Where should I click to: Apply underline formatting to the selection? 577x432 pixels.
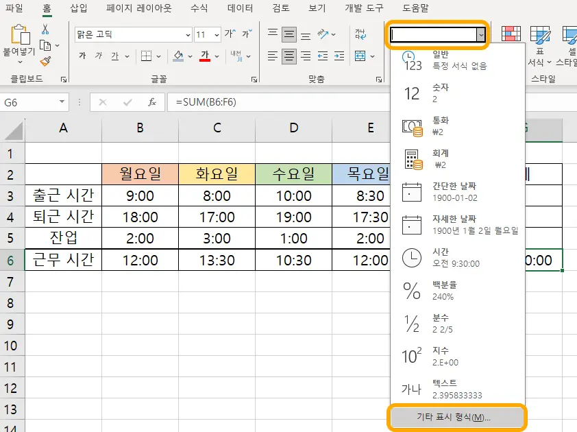[x=116, y=56]
